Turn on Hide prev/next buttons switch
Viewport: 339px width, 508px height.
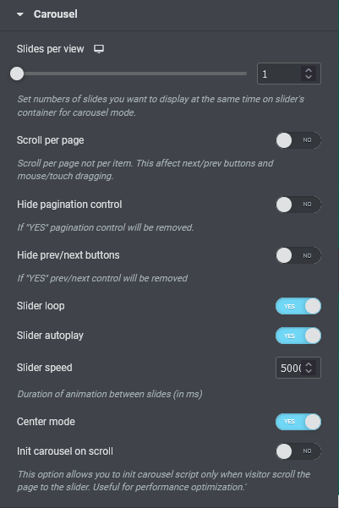click(x=298, y=255)
